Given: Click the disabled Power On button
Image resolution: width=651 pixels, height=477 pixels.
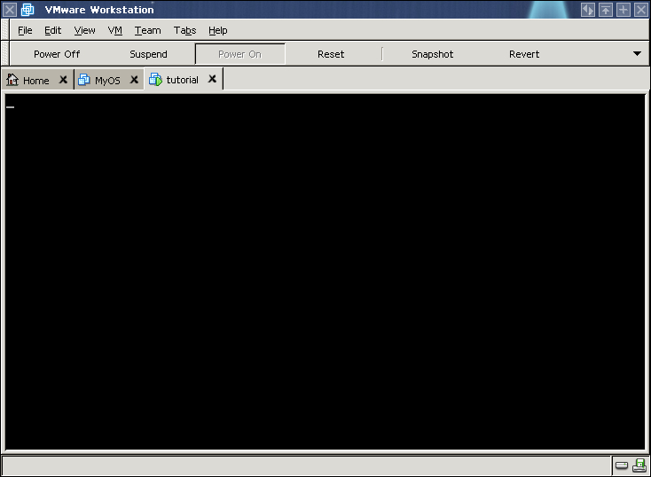Looking at the screenshot, I should pos(240,54).
